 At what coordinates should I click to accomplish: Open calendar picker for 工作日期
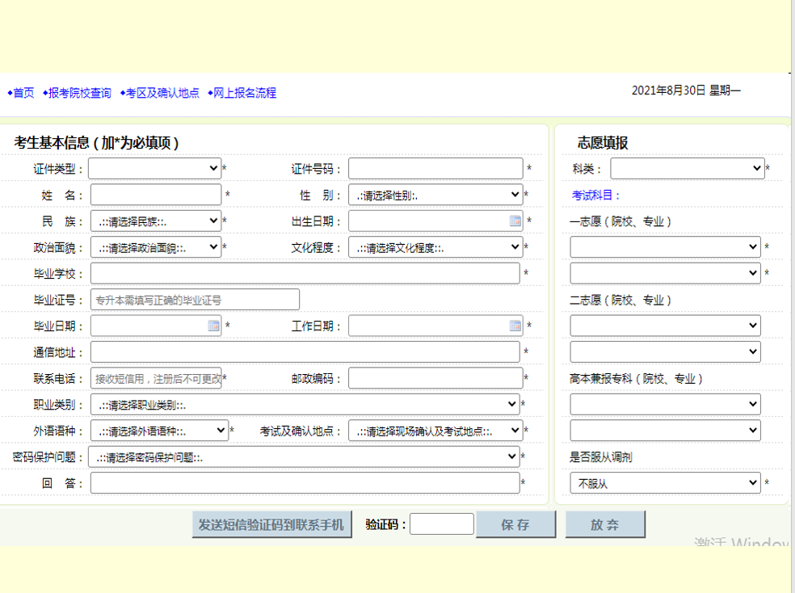pos(515,326)
